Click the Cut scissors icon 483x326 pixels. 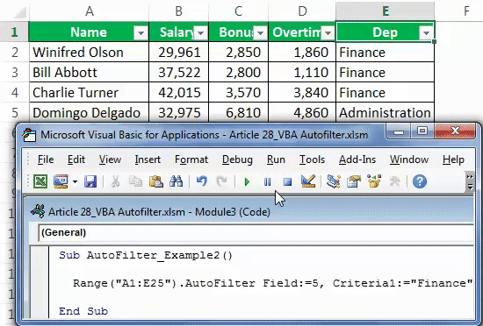(x=115, y=181)
